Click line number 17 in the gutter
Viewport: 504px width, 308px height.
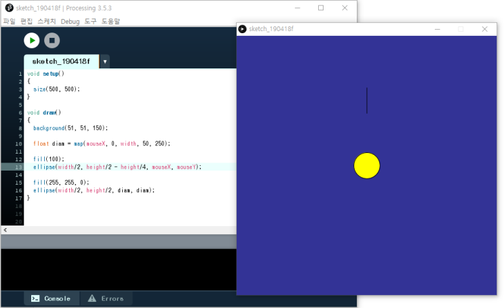point(18,198)
